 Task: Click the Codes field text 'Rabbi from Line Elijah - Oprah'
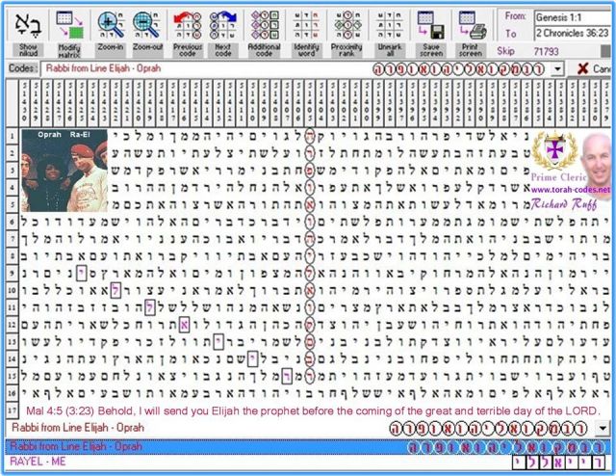click(x=103, y=68)
